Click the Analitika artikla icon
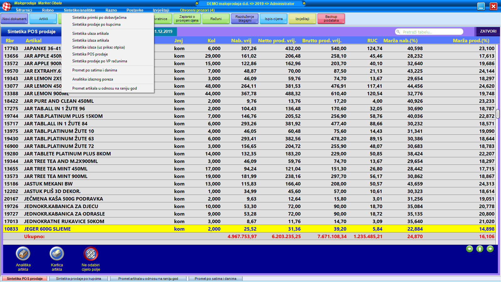501x282 pixels. tap(23, 254)
